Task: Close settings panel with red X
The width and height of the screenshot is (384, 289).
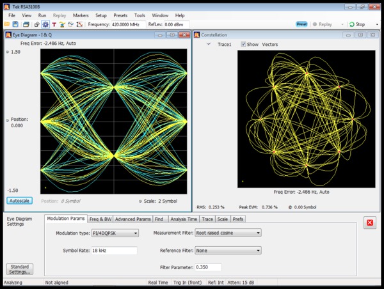Action: click(x=369, y=223)
